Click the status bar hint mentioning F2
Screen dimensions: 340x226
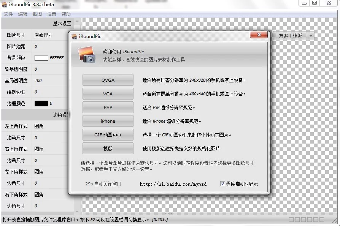click(76, 220)
